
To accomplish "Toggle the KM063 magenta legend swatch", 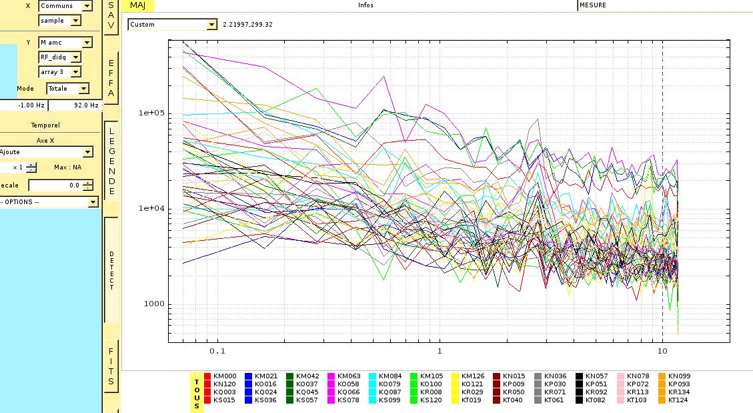I will click(331, 376).
